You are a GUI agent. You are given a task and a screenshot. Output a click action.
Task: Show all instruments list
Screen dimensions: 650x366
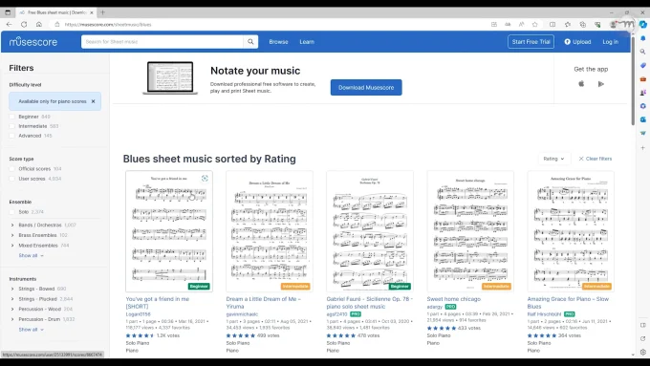[x=31, y=330]
